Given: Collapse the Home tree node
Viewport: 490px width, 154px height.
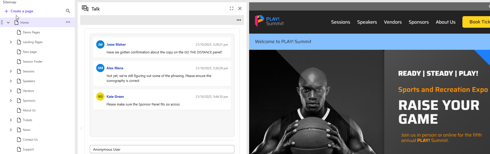Looking at the screenshot, I should (x=8, y=23).
